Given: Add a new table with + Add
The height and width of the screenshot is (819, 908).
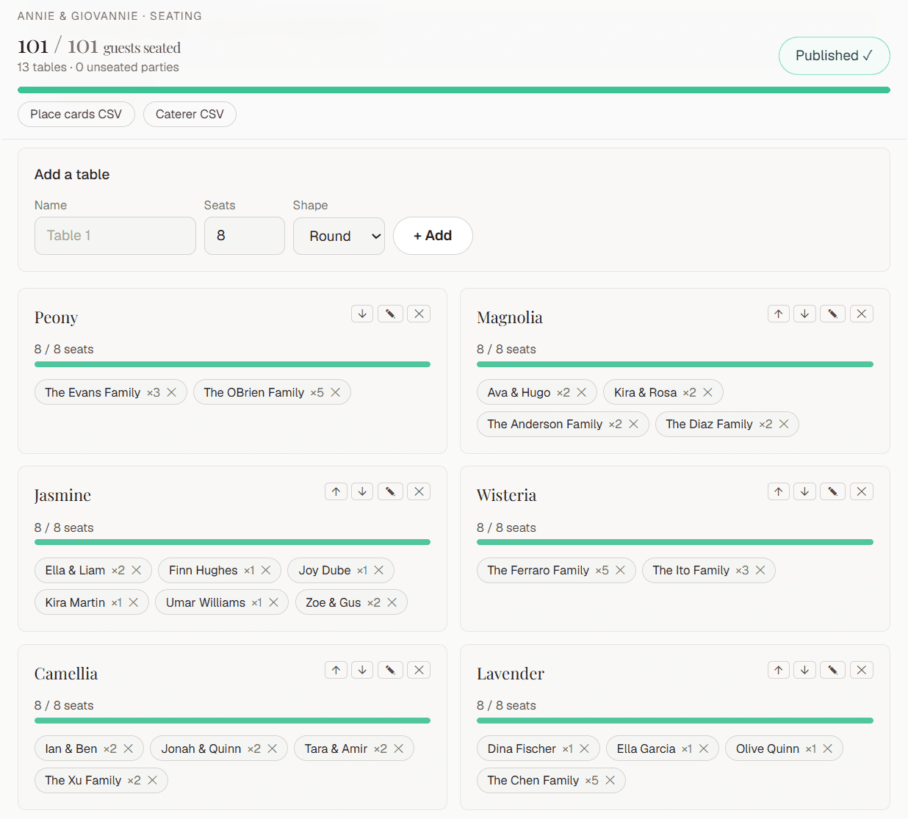Looking at the screenshot, I should [433, 236].
